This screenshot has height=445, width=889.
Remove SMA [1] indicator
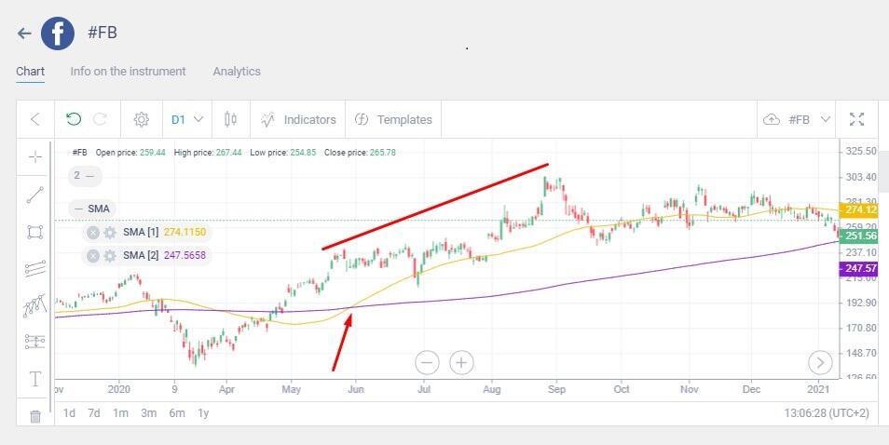pyautogui.click(x=93, y=232)
